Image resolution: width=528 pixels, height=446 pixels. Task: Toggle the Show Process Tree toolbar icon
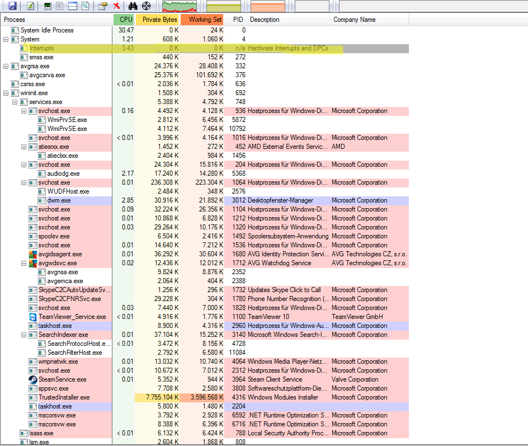pyautogui.click(x=60, y=6)
